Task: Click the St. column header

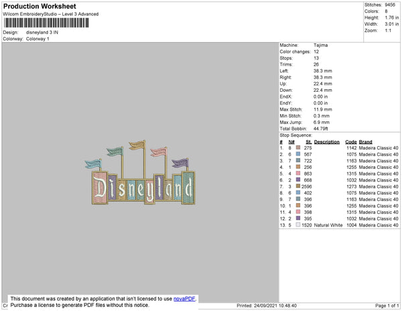Action: pyautogui.click(x=309, y=142)
